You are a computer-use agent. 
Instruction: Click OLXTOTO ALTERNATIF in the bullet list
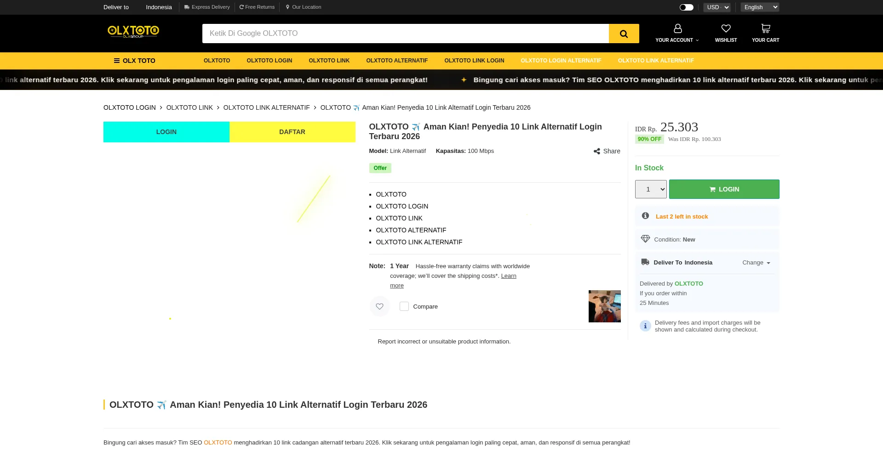[x=411, y=230]
